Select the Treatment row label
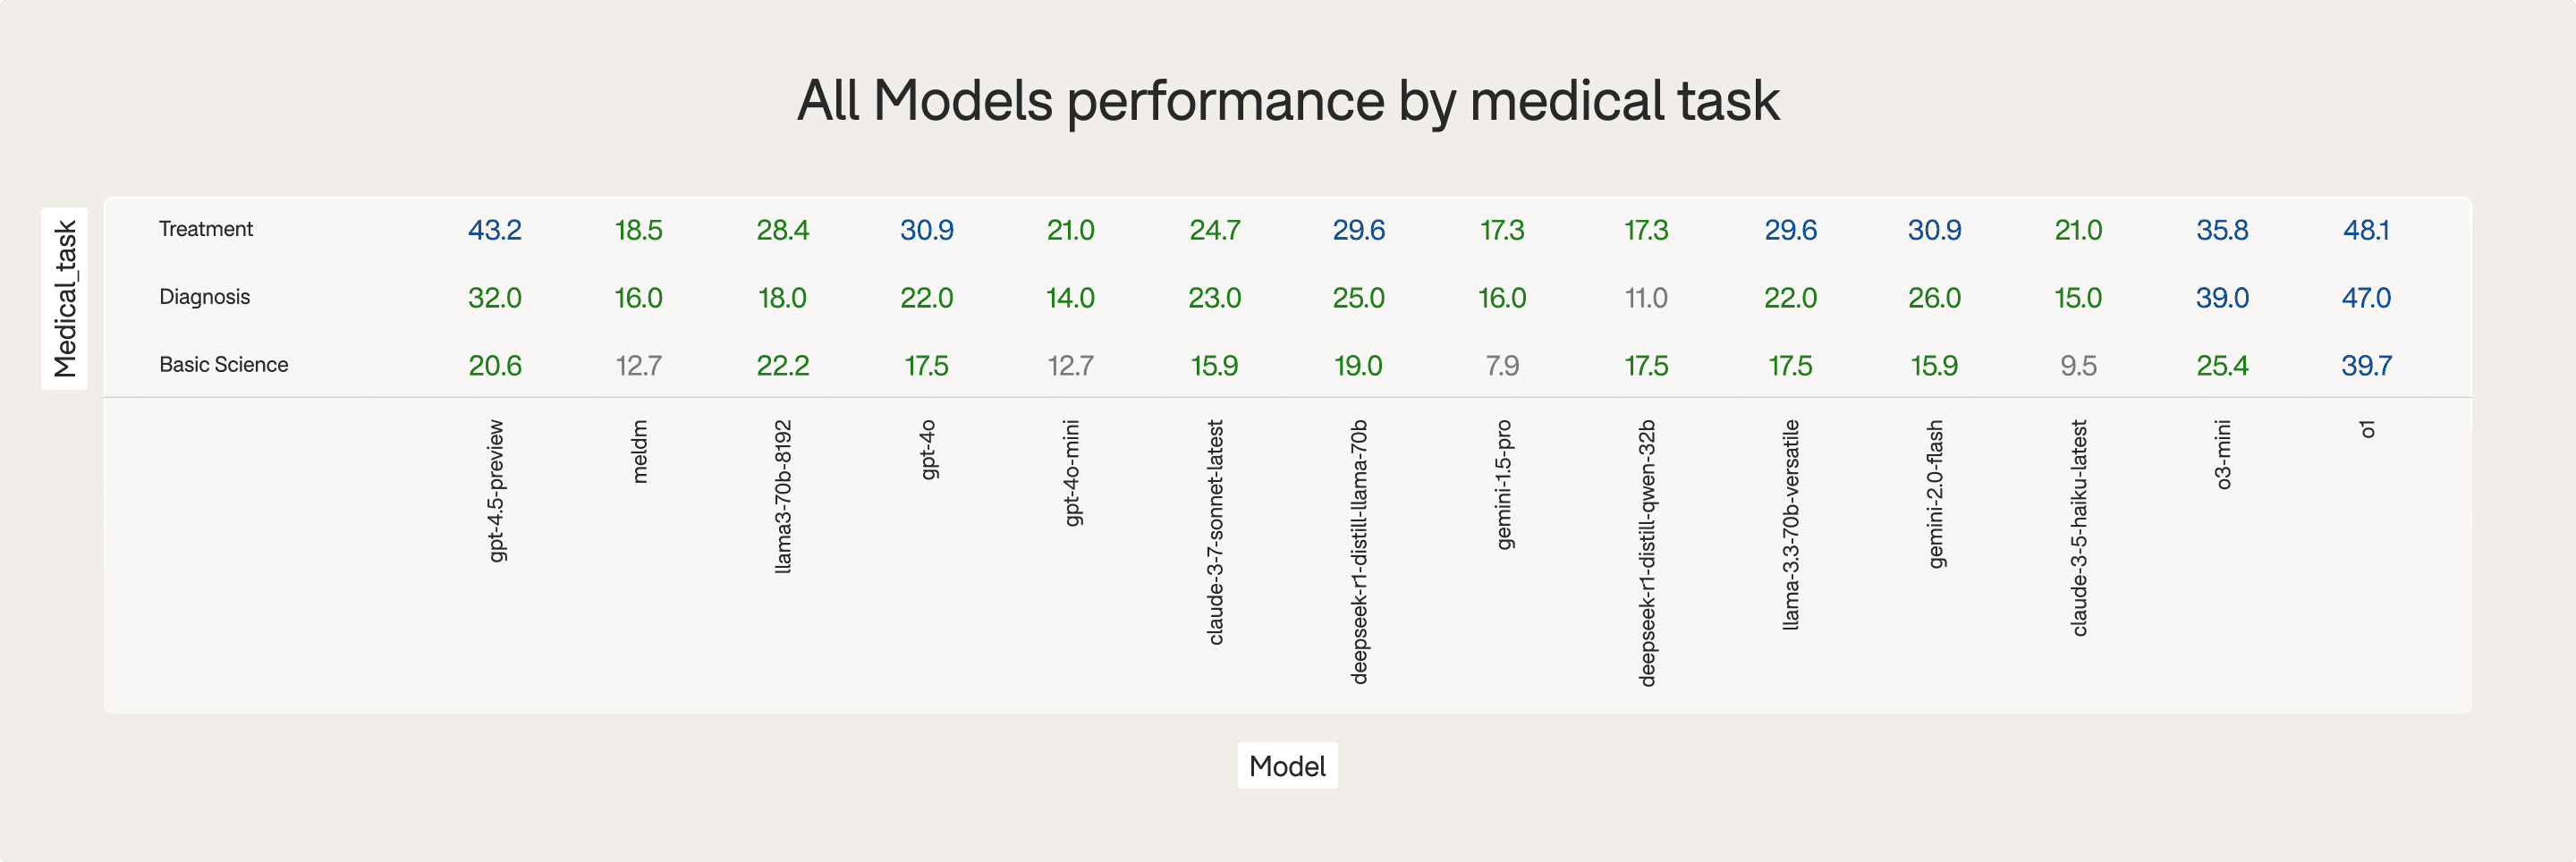Image resolution: width=2576 pixels, height=862 pixels. [x=206, y=229]
